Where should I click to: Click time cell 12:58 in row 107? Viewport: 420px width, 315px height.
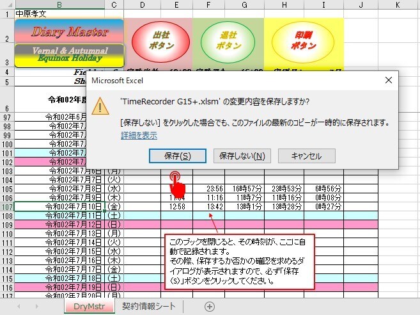pos(177,207)
